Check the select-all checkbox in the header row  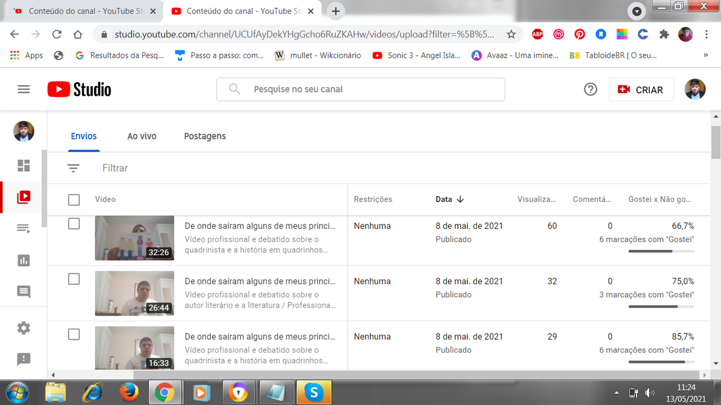[x=74, y=199]
